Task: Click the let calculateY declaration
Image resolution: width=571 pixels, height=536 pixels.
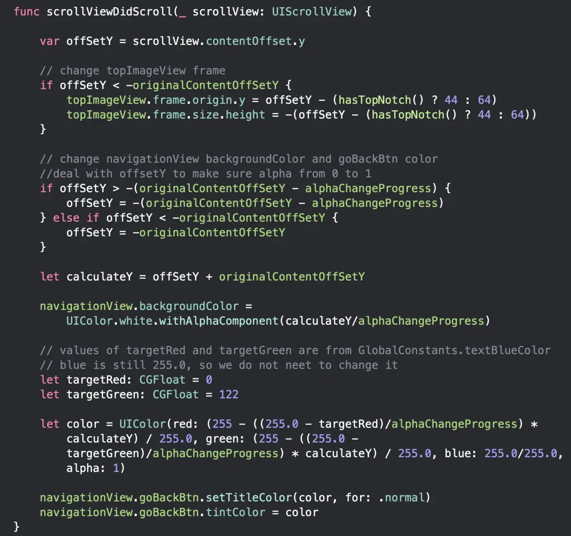Action: point(202,277)
